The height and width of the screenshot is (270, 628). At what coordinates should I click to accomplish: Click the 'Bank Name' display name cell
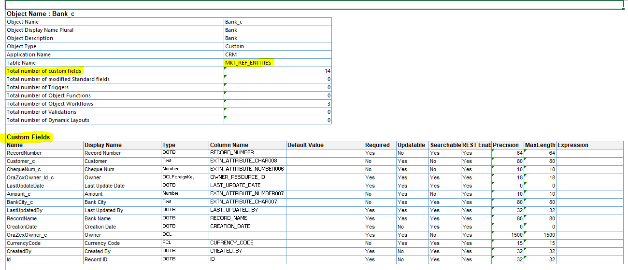(x=122, y=218)
